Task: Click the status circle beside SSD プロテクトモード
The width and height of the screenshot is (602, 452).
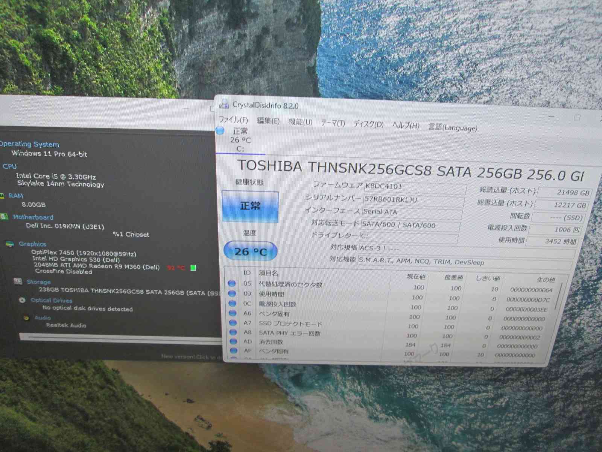Action: [233, 323]
